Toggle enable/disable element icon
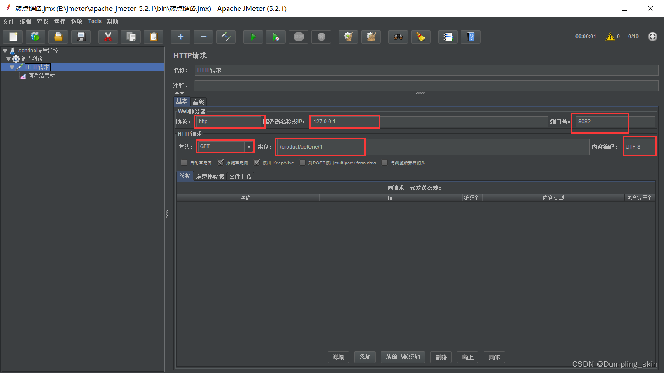664x373 pixels. click(226, 37)
